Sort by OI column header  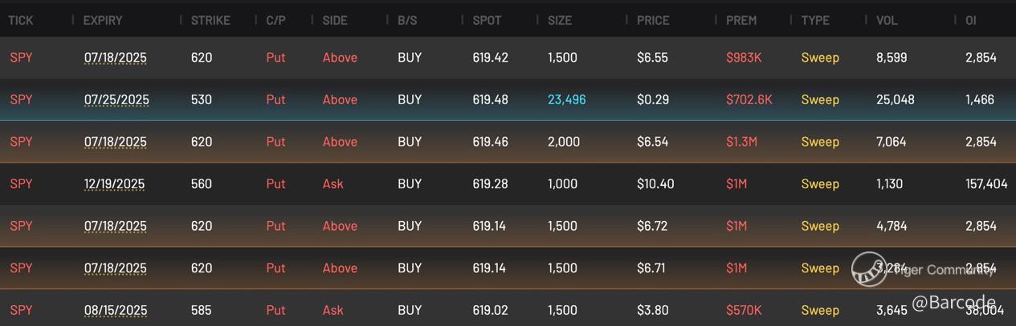coord(971,20)
